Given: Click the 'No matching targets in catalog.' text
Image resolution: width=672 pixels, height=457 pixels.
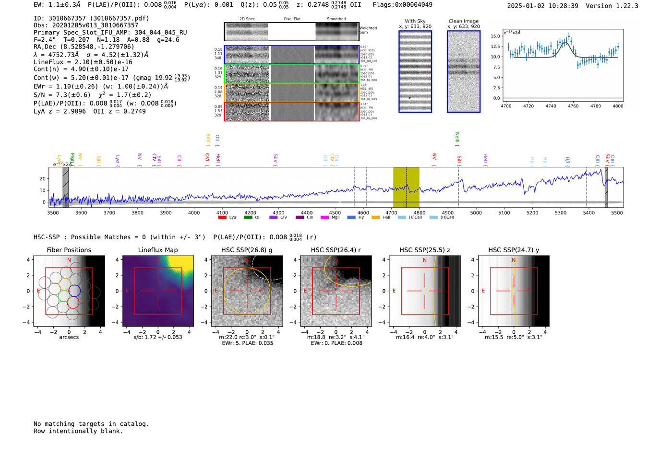Looking at the screenshot, I should [91, 424].
